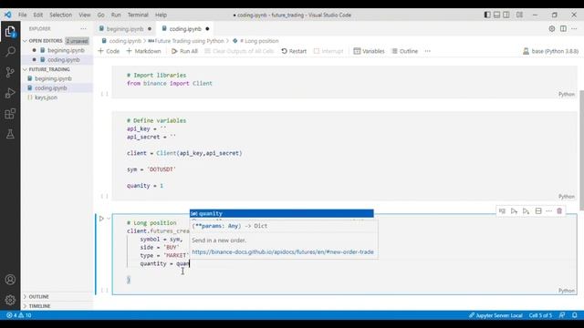
Task: Split the active cell
Action: coord(538,211)
